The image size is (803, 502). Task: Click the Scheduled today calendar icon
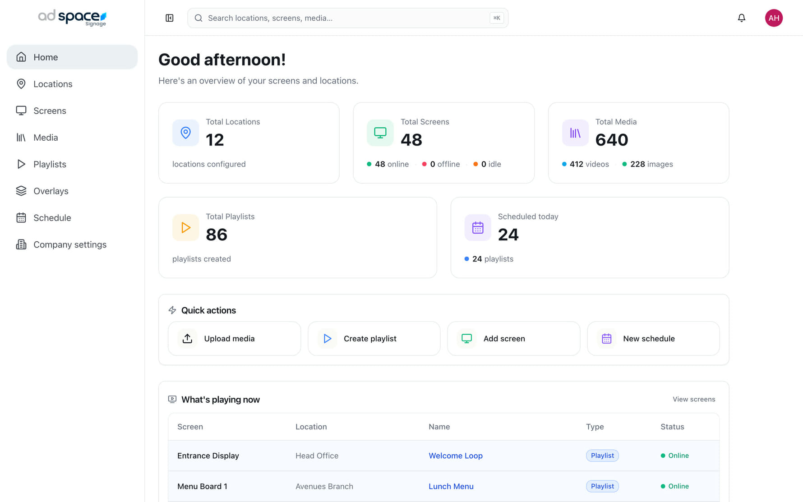coord(478,227)
